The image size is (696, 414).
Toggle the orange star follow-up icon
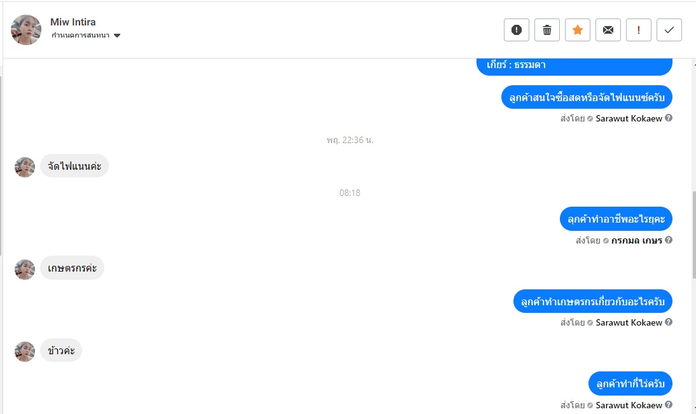pyautogui.click(x=578, y=30)
